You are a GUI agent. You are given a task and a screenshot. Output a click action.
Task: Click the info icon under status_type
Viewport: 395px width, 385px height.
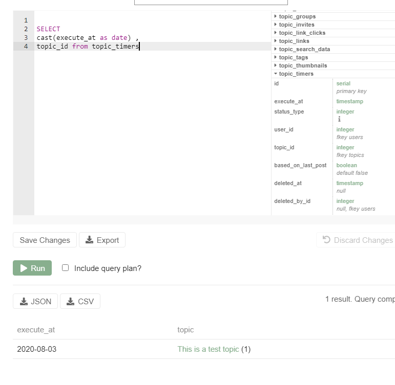coord(339,119)
